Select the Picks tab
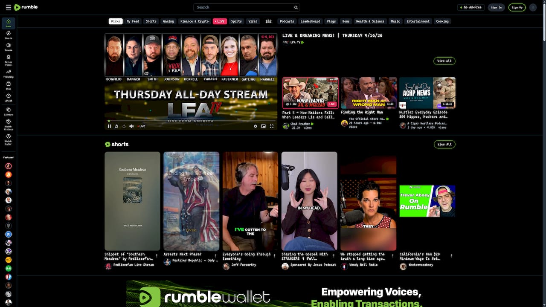Viewport: 546px width, 307px height. 115,21
